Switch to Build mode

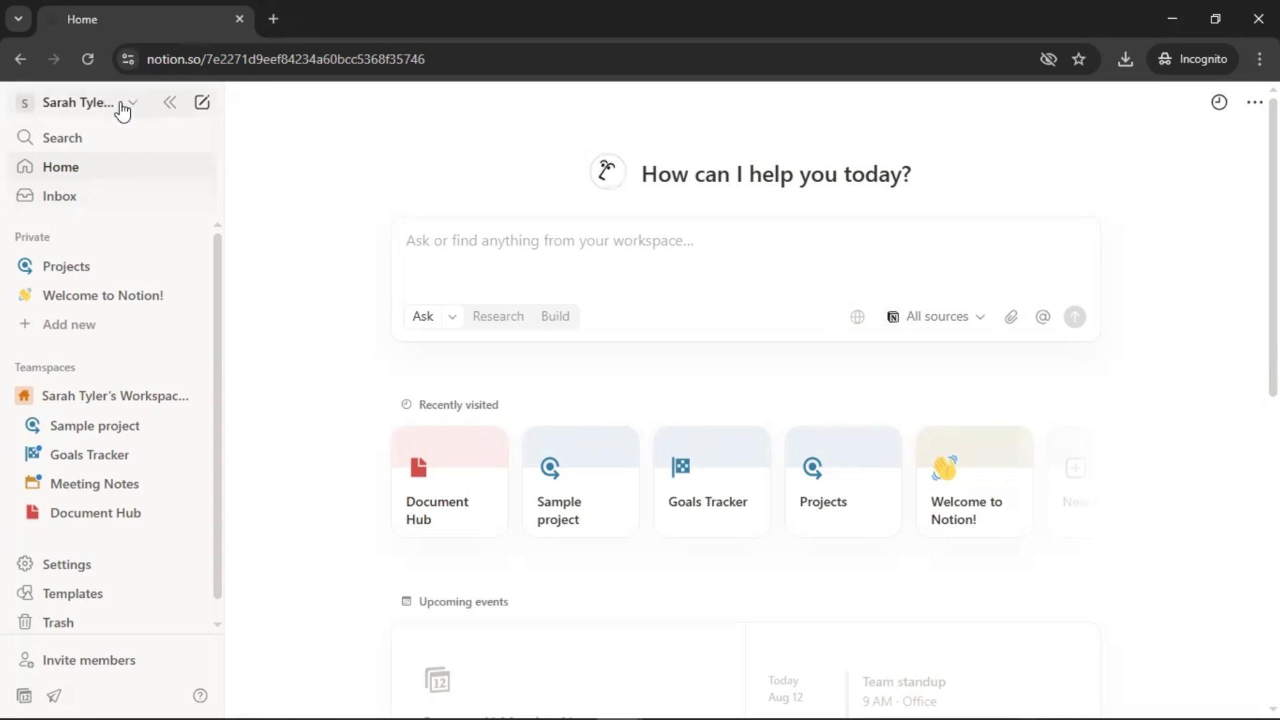(555, 316)
